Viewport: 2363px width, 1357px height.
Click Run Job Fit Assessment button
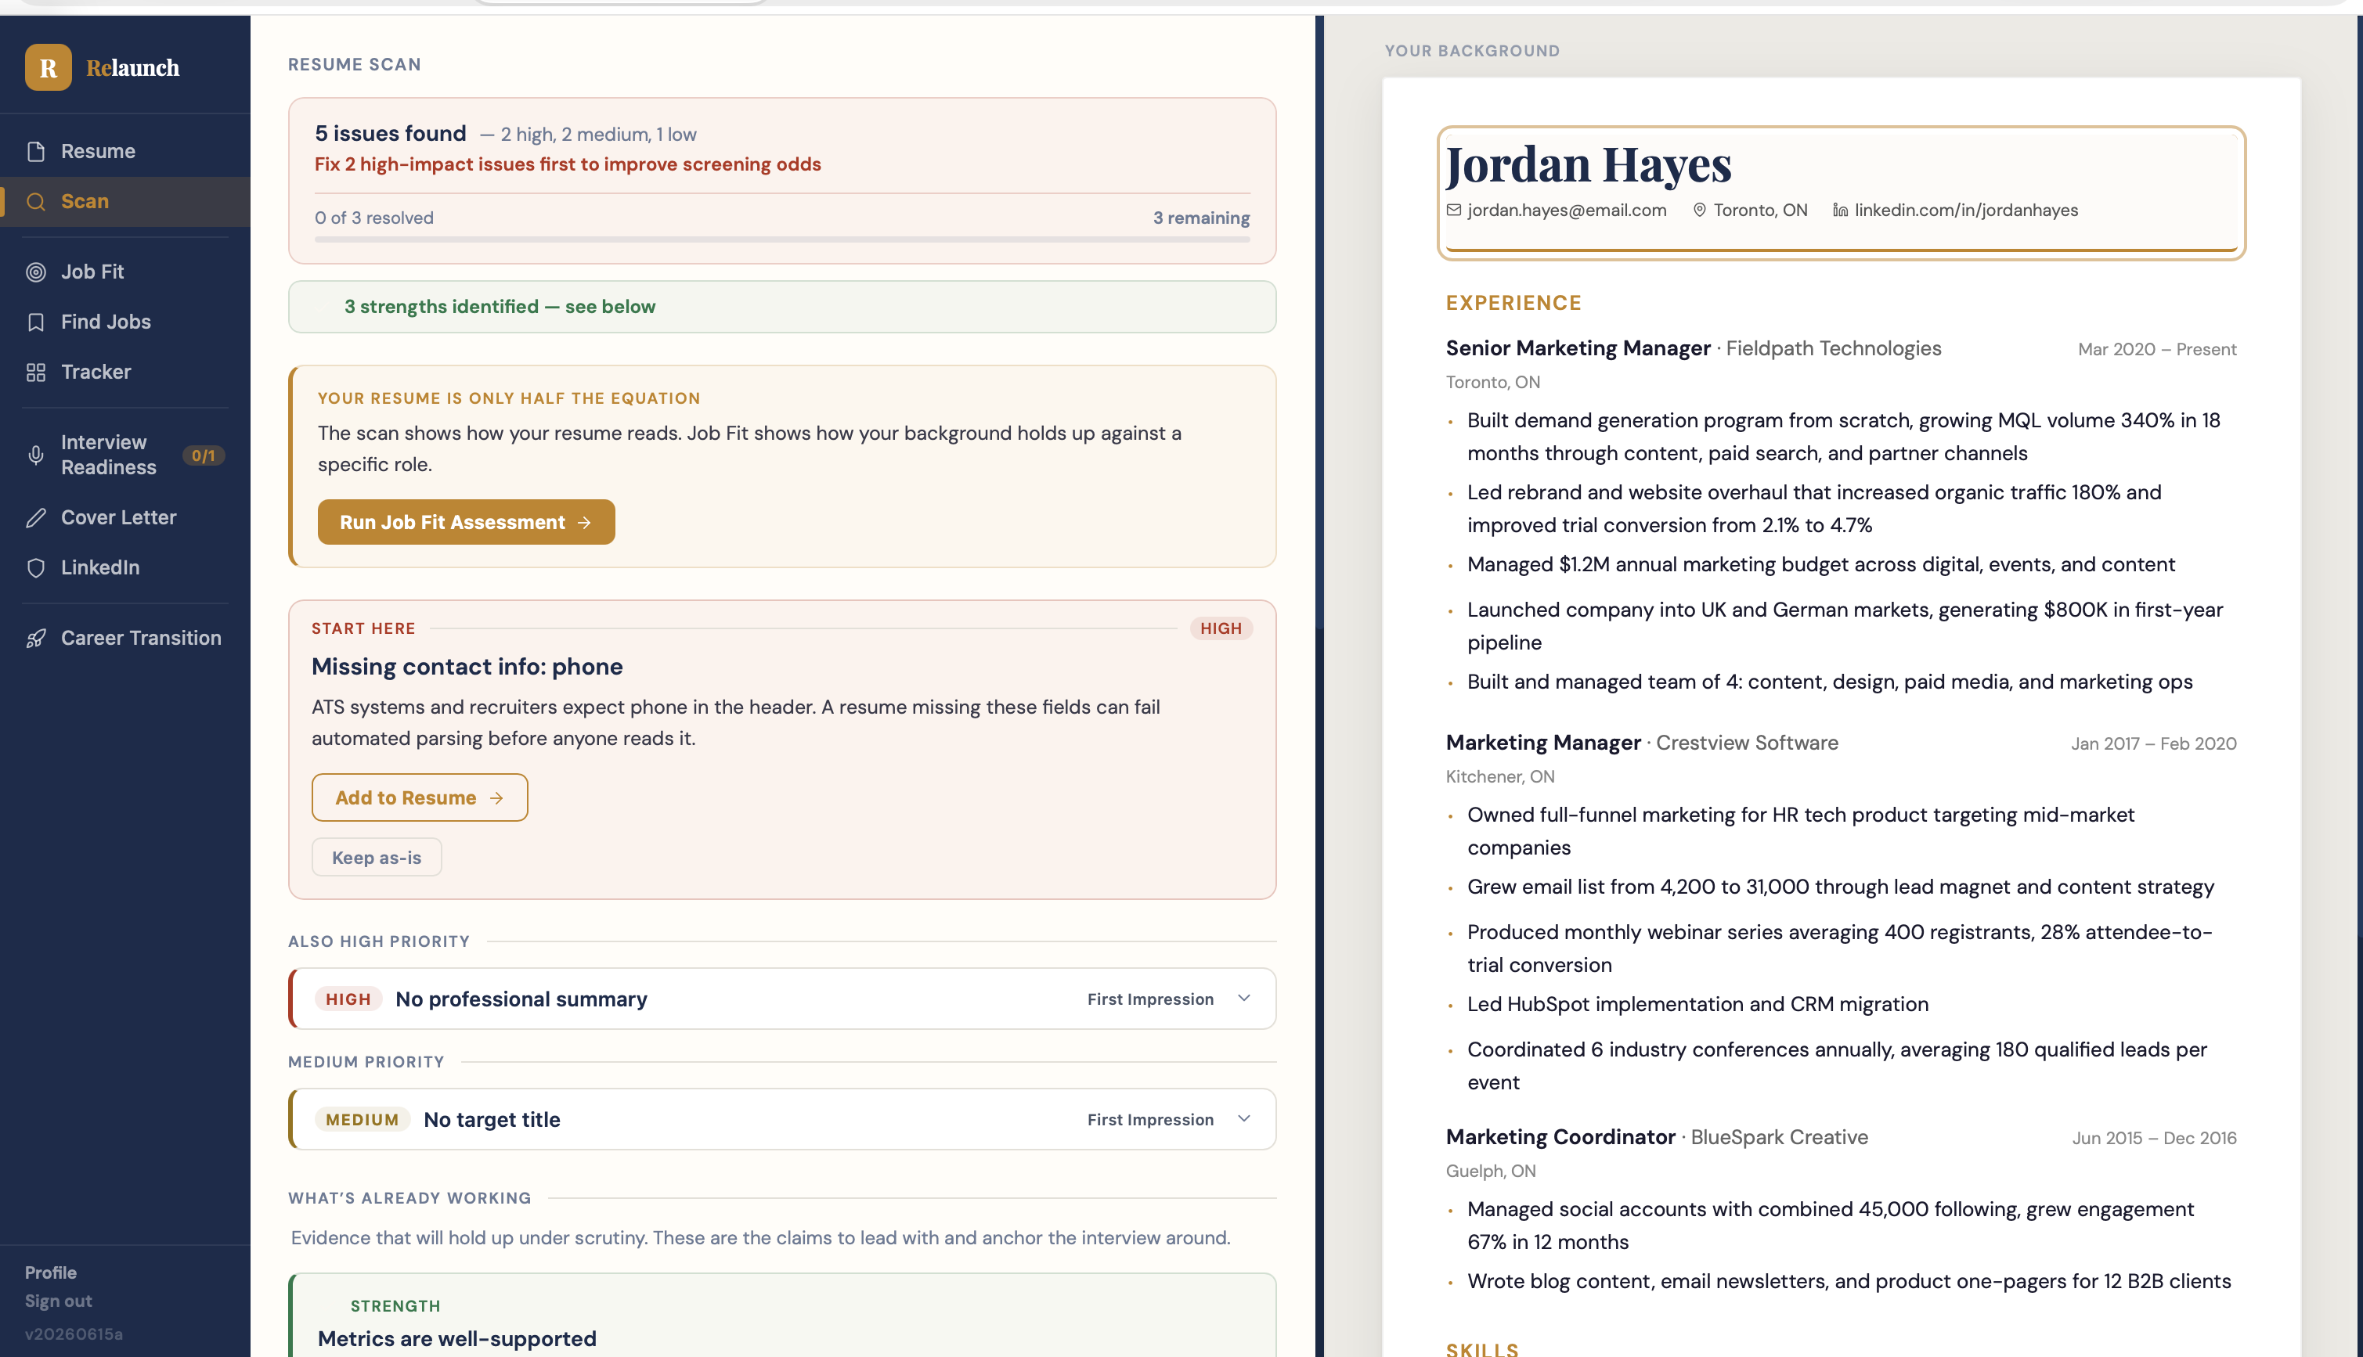click(x=466, y=522)
